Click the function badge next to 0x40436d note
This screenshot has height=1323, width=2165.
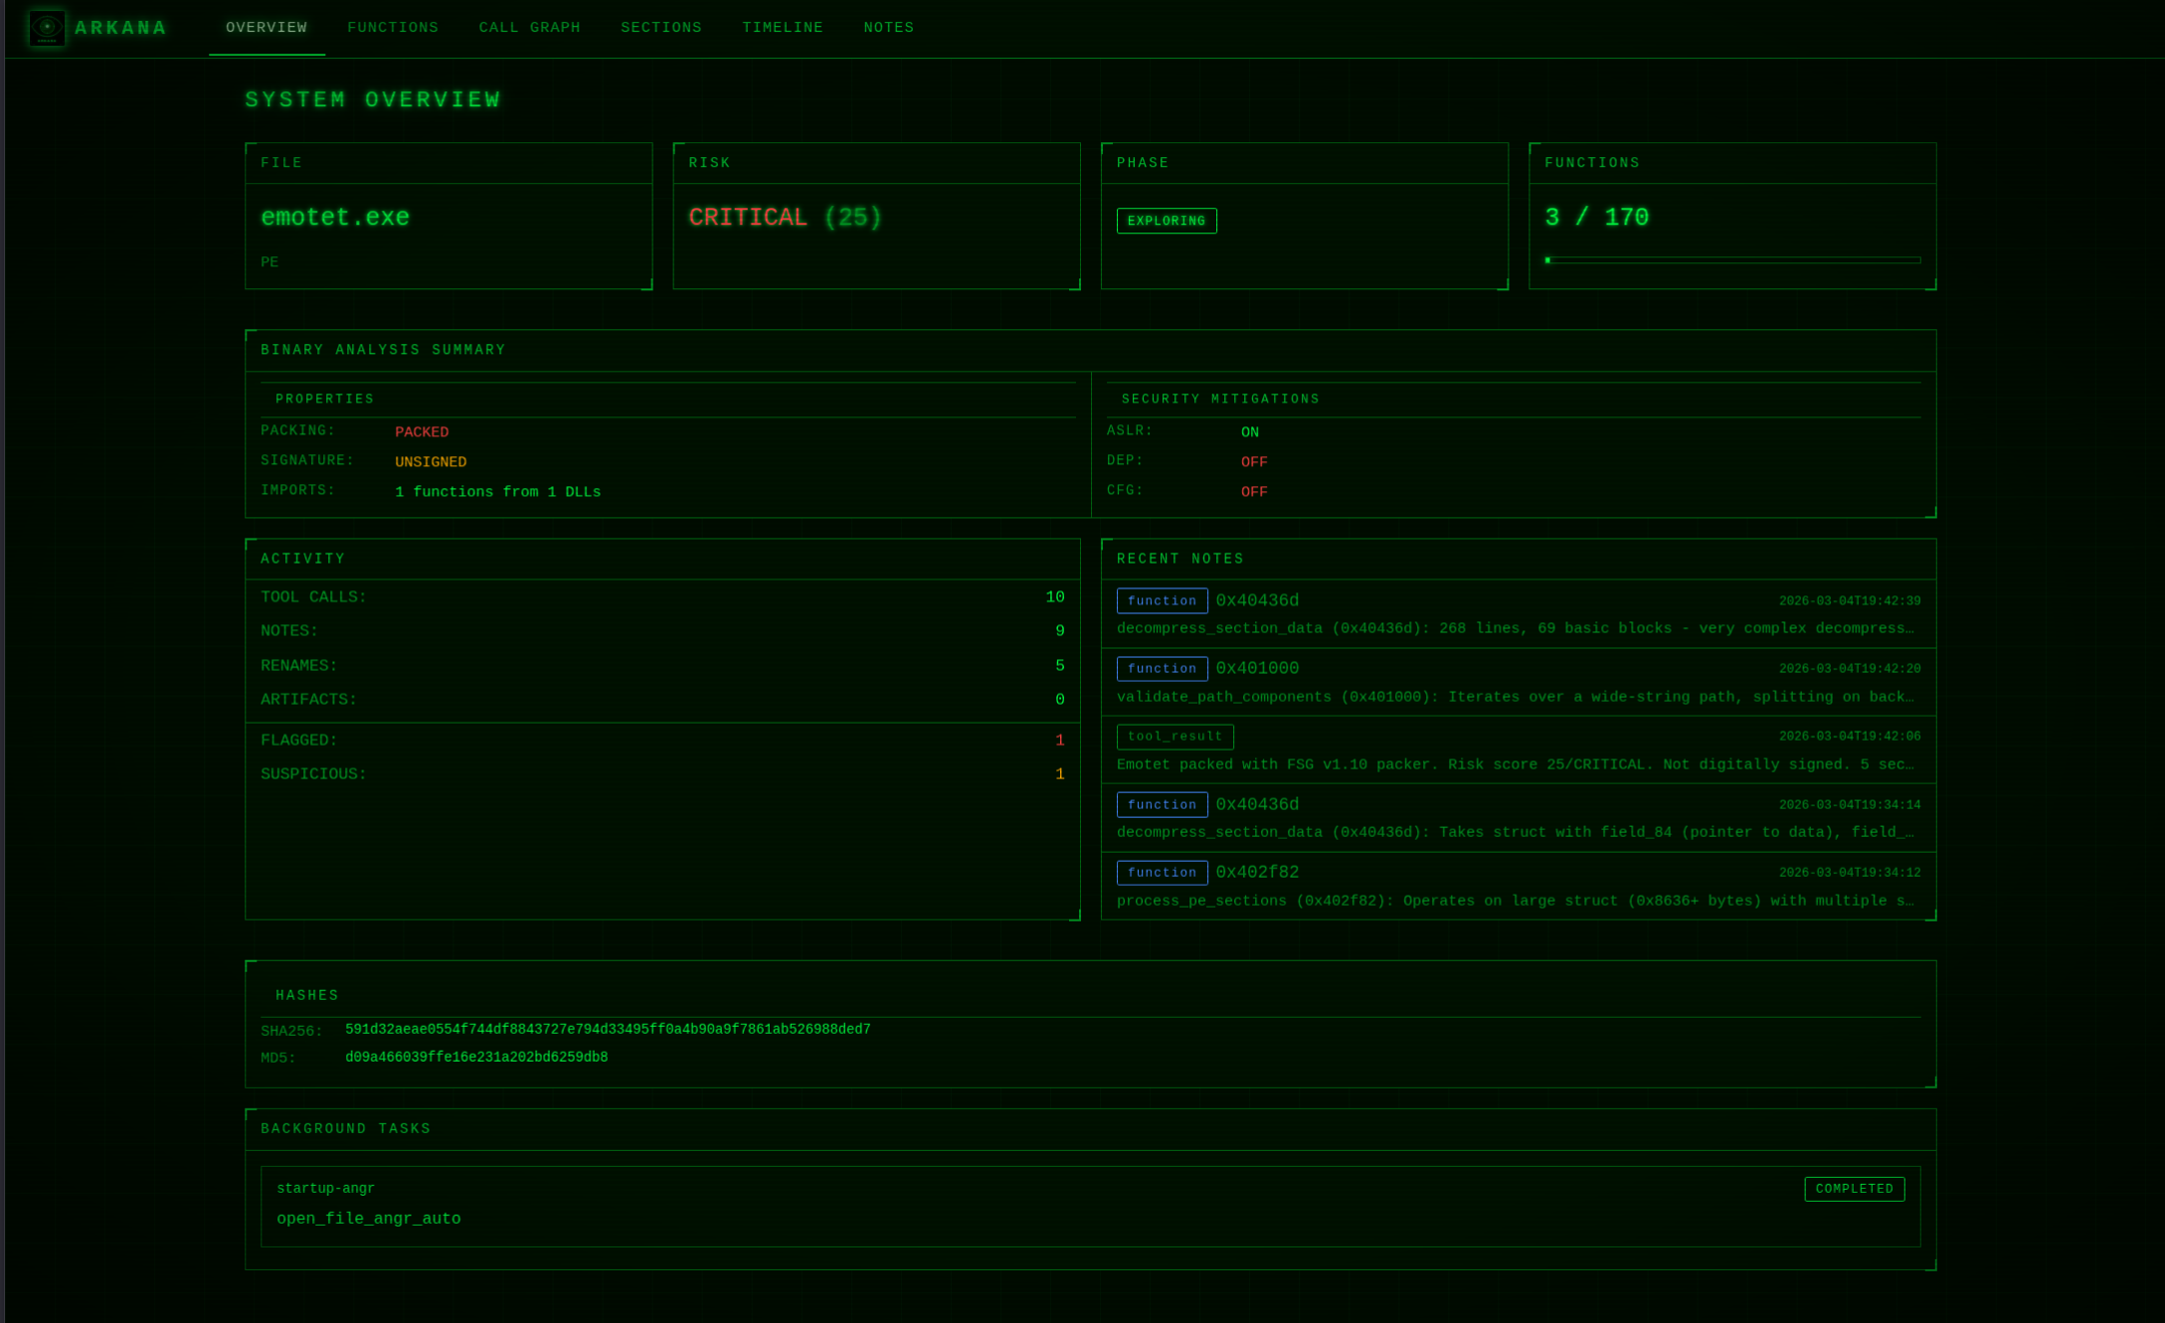pos(1162,600)
